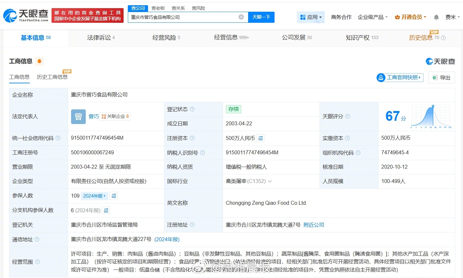Screen dimensions: 463x278
Task: Click the clear (x) icon in the search box
Action: 241,17
